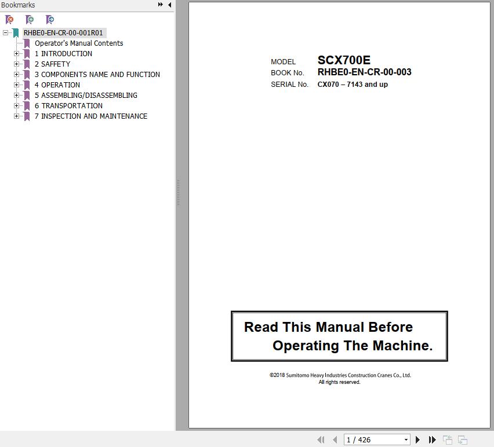This screenshot has width=494, height=447.
Task: Click the teal bookmark icon of RHBE0-EN-CR-00-001R01
Action: pyautogui.click(x=16, y=33)
